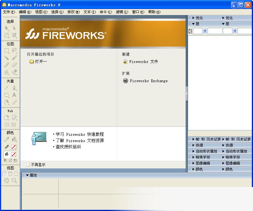Click the No stroke or fill button
The width and height of the screenshot is (253, 211).
(10, 160)
